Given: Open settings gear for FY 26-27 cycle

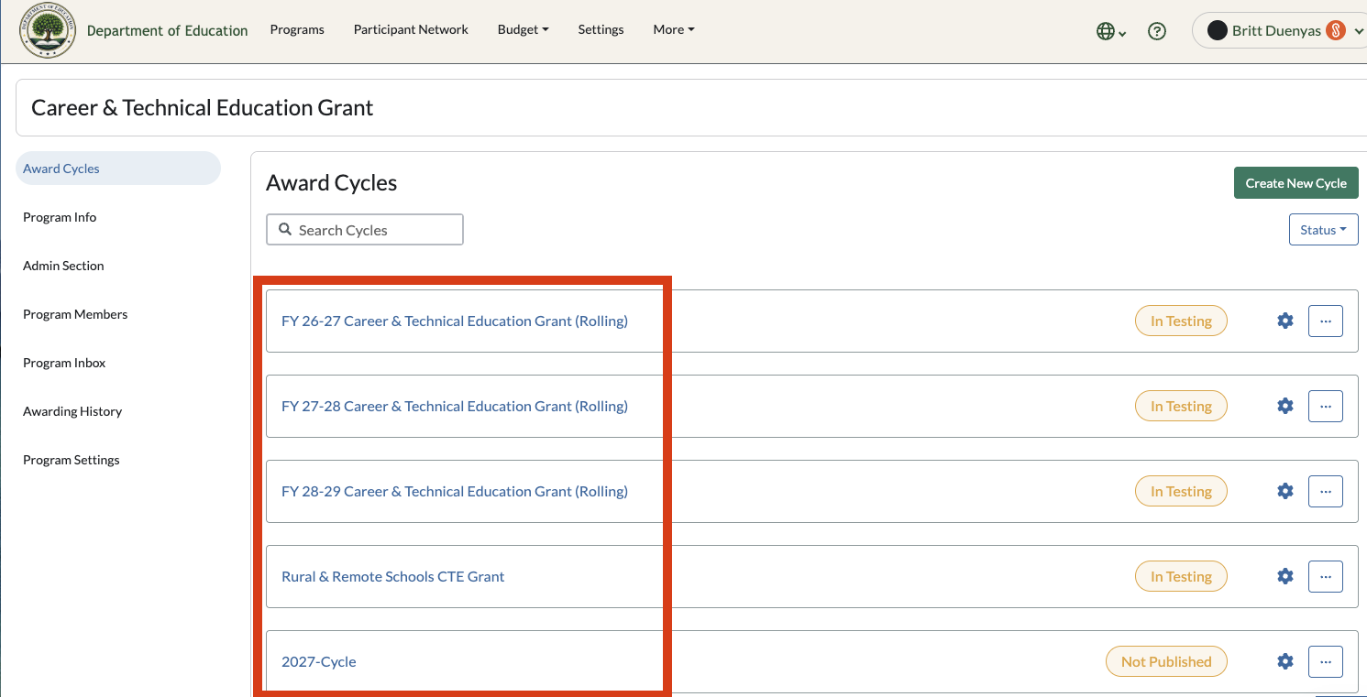Looking at the screenshot, I should [1285, 321].
